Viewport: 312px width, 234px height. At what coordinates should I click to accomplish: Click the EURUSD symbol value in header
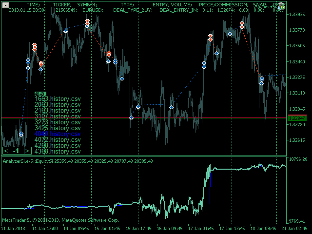[93, 10]
